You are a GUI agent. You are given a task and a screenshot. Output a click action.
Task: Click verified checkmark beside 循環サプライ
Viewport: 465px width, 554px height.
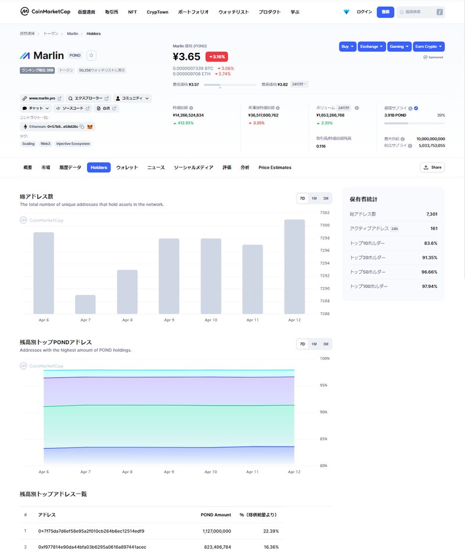(x=416, y=109)
